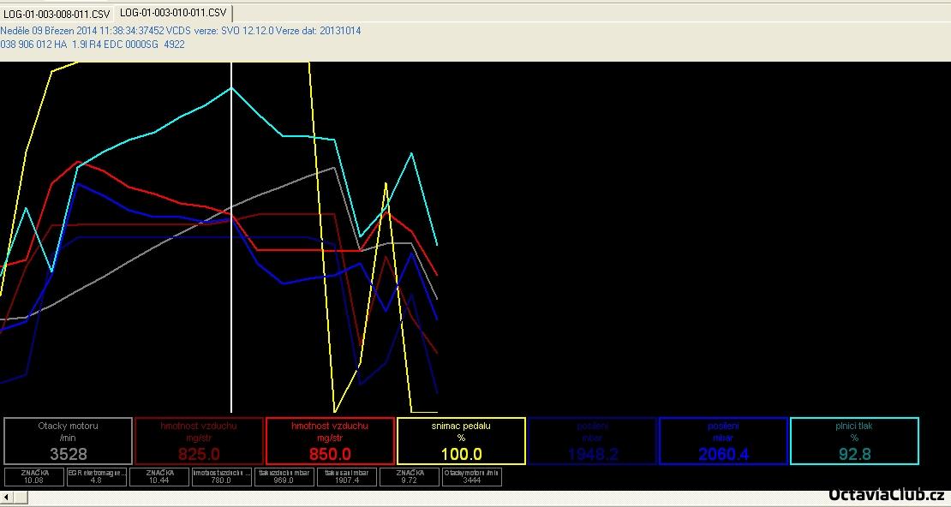
Task: Click the ZNAČKA 9.72 marker cell
Action: [410, 476]
